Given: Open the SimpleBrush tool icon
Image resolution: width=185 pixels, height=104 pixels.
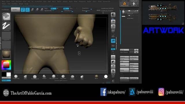Looking at the screenshot, I should point(124,4).
